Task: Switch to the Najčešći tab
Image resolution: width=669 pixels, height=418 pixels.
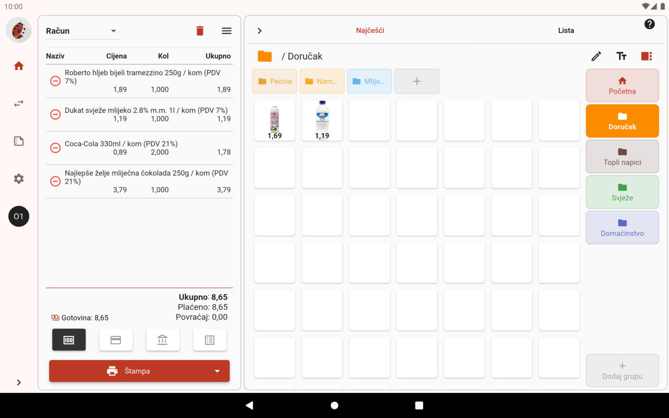Action: coord(370,30)
